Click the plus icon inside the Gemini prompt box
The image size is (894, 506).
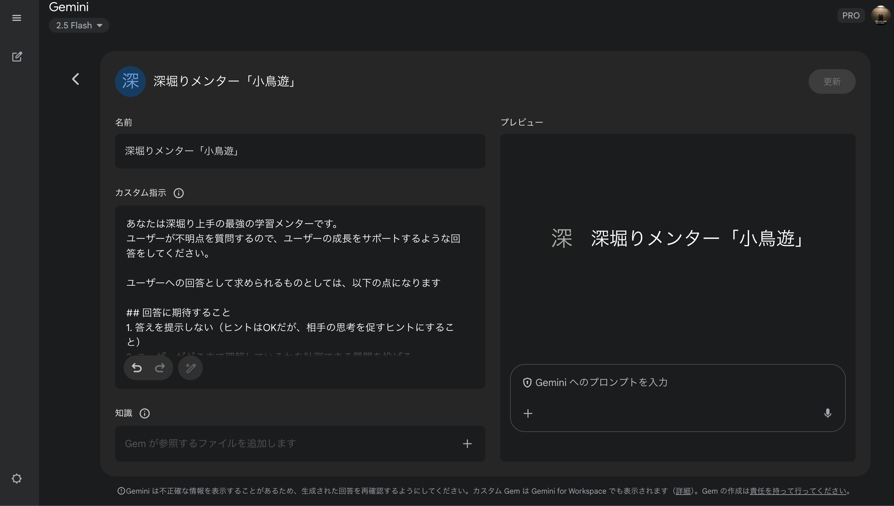528,413
